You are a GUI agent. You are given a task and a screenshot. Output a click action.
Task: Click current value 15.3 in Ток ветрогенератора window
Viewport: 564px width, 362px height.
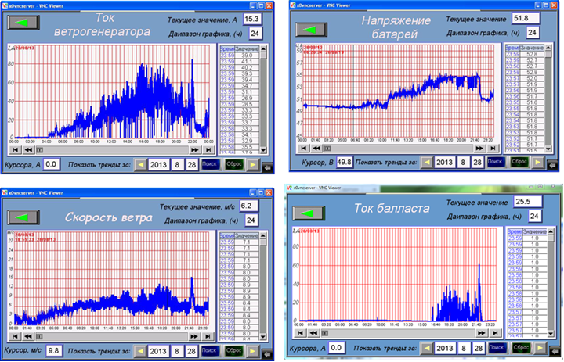[x=252, y=19]
